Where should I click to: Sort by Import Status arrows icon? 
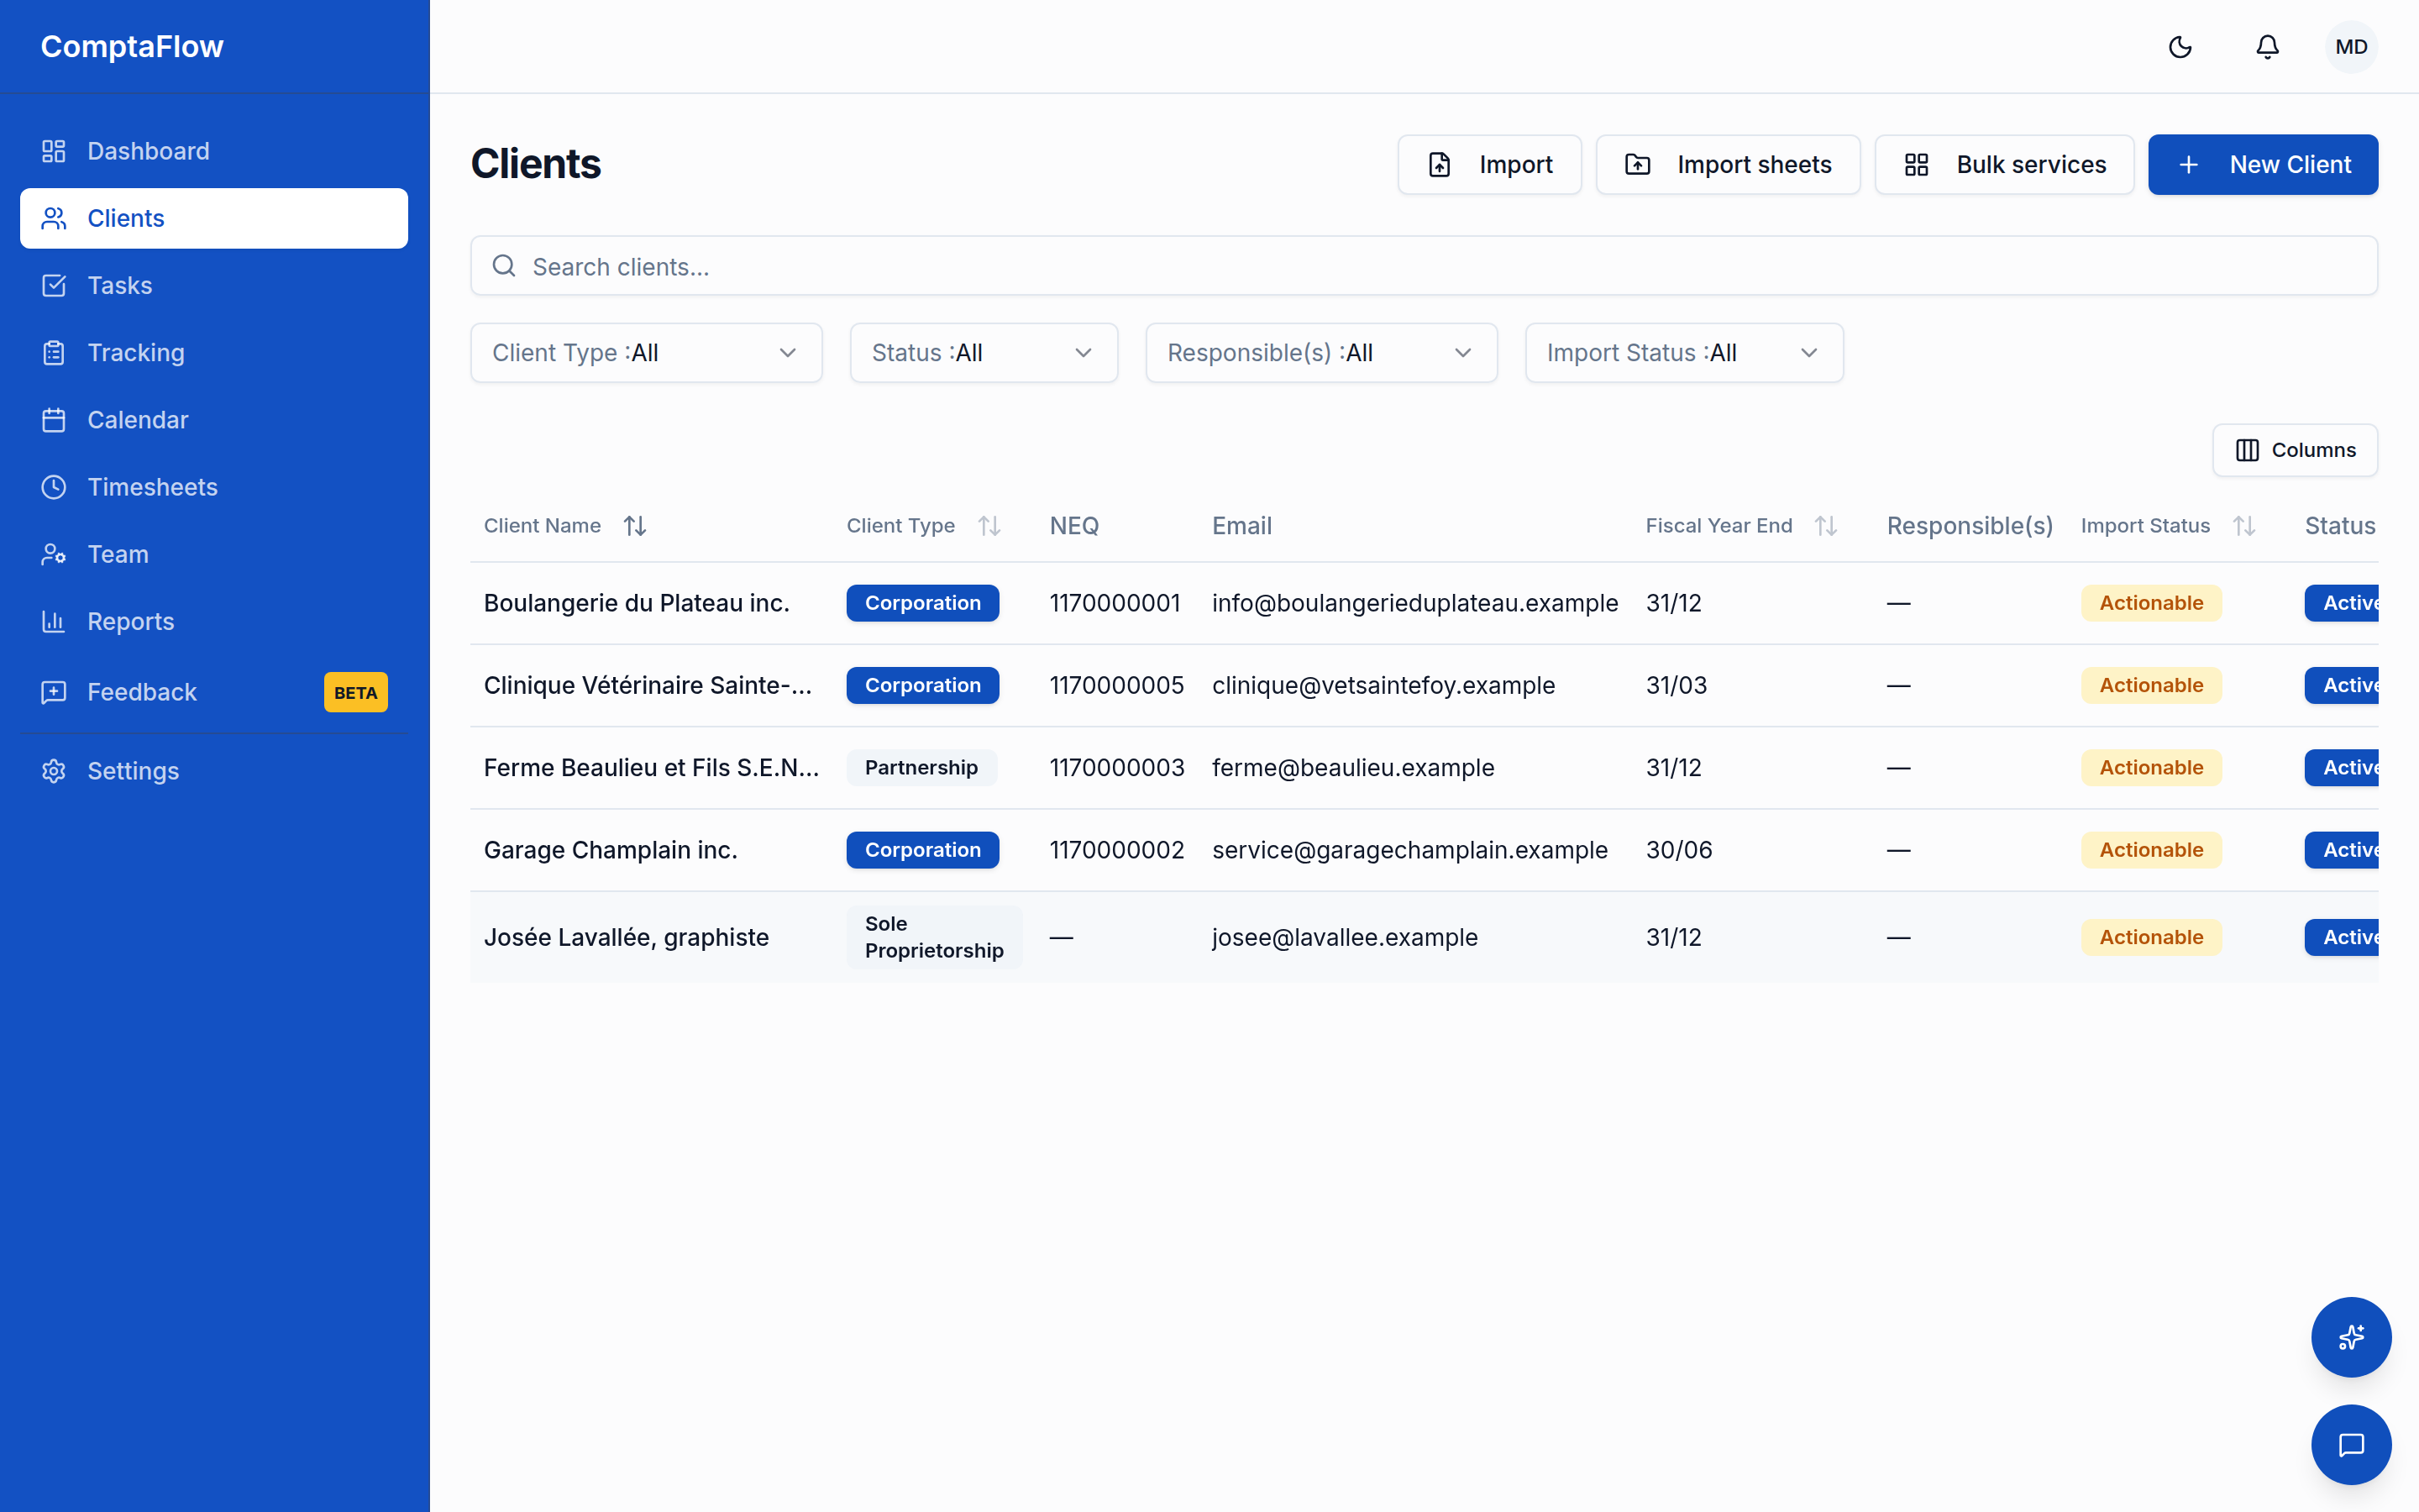(2244, 526)
